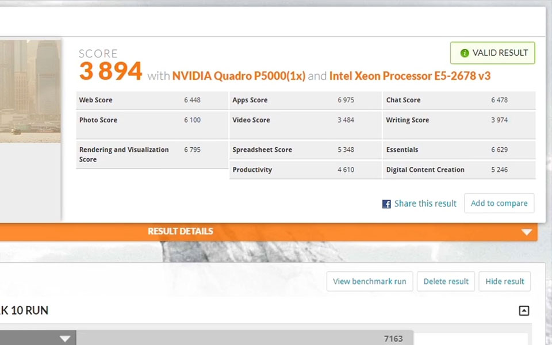Image resolution: width=552 pixels, height=345 pixels.
Task: Click the Facebook icon beside Share this result
Action: pyautogui.click(x=386, y=204)
